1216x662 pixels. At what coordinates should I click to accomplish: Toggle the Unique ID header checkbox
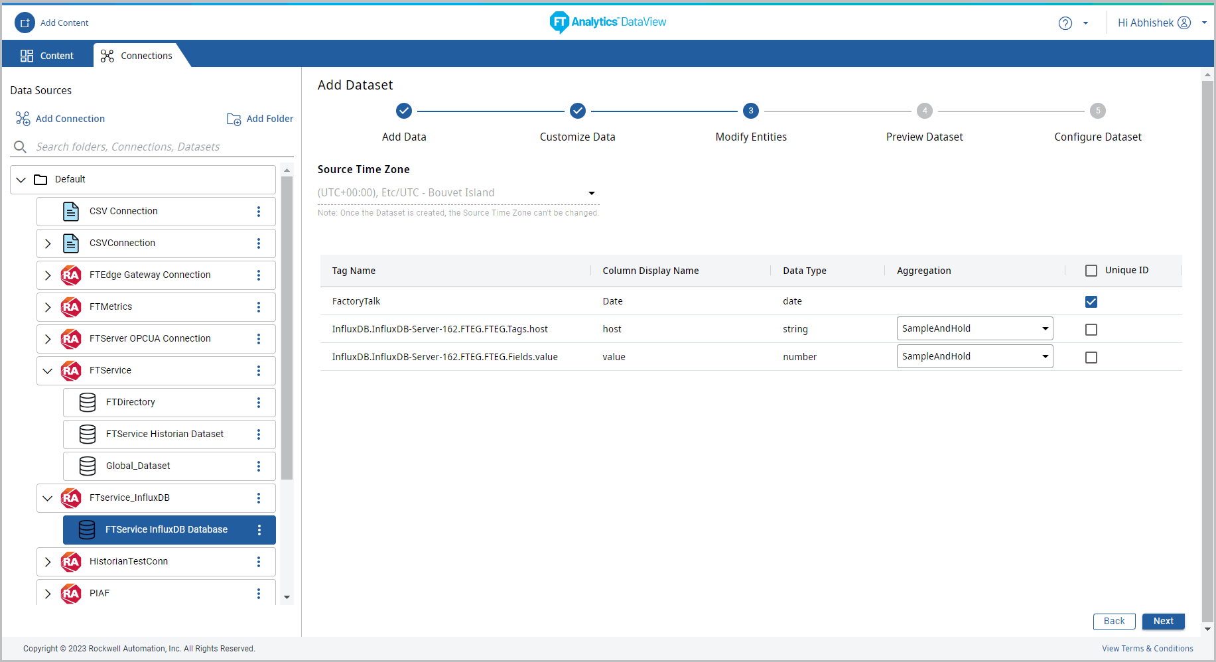tap(1091, 271)
